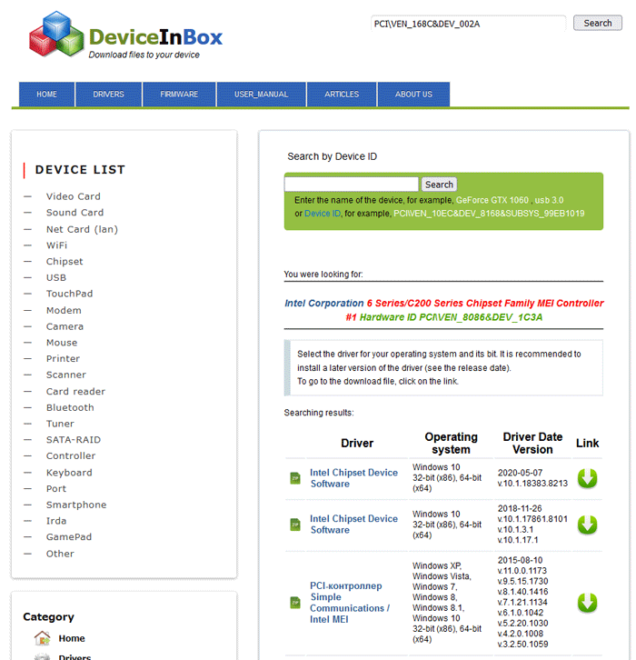The image size is (636, 660).
Task: Click the DeviceInBox cube logo
Action: tap(56, 35)
